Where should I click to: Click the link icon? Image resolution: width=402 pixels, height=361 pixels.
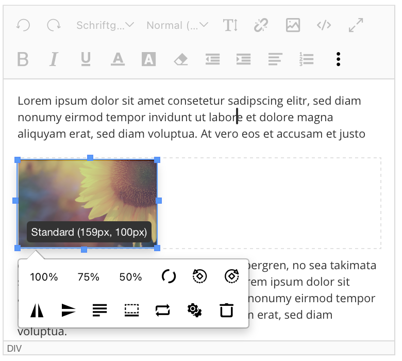[261, 25]
